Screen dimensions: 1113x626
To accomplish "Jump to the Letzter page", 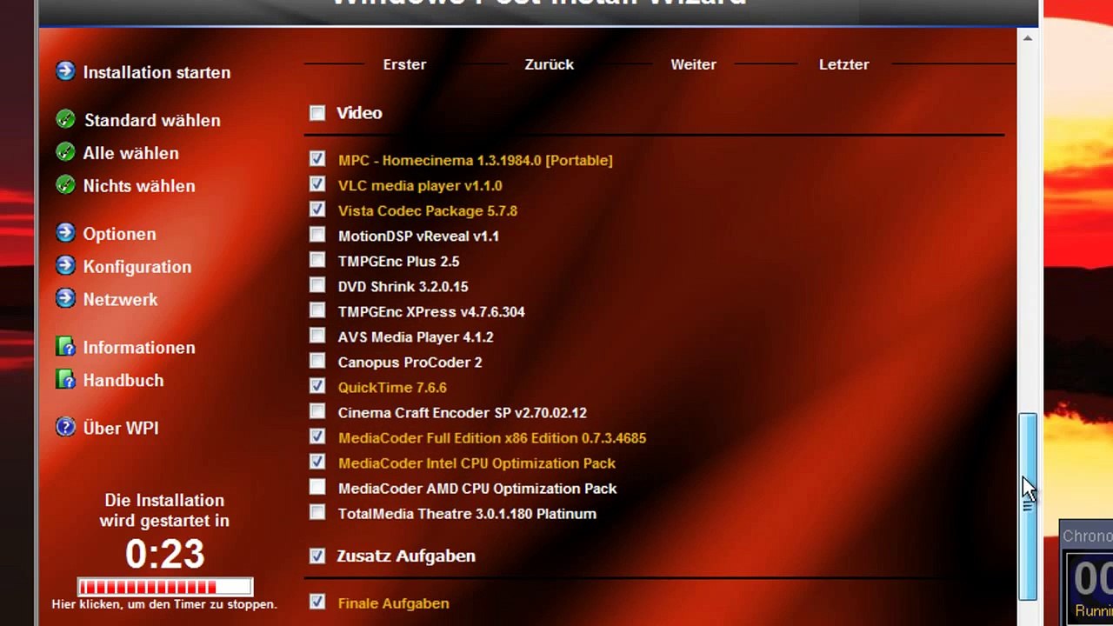I will 843,64.
